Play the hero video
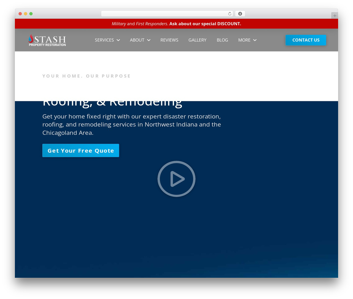The image size is (353, 299). point(176,179)
